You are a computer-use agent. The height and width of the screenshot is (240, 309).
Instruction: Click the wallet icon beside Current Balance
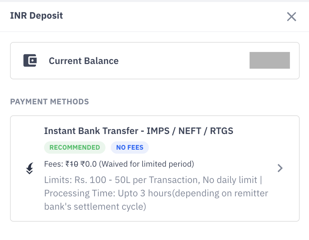pos(29,60)
